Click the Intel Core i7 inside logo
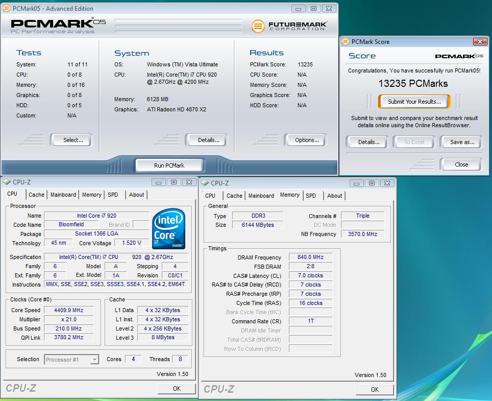Viewport: 492px width, 401px height. [169, 229]
